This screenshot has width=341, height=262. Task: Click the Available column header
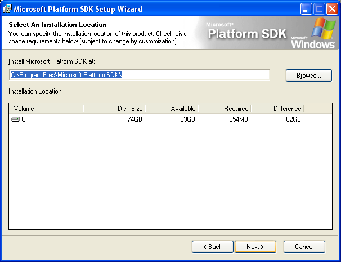tap(172, 108)
